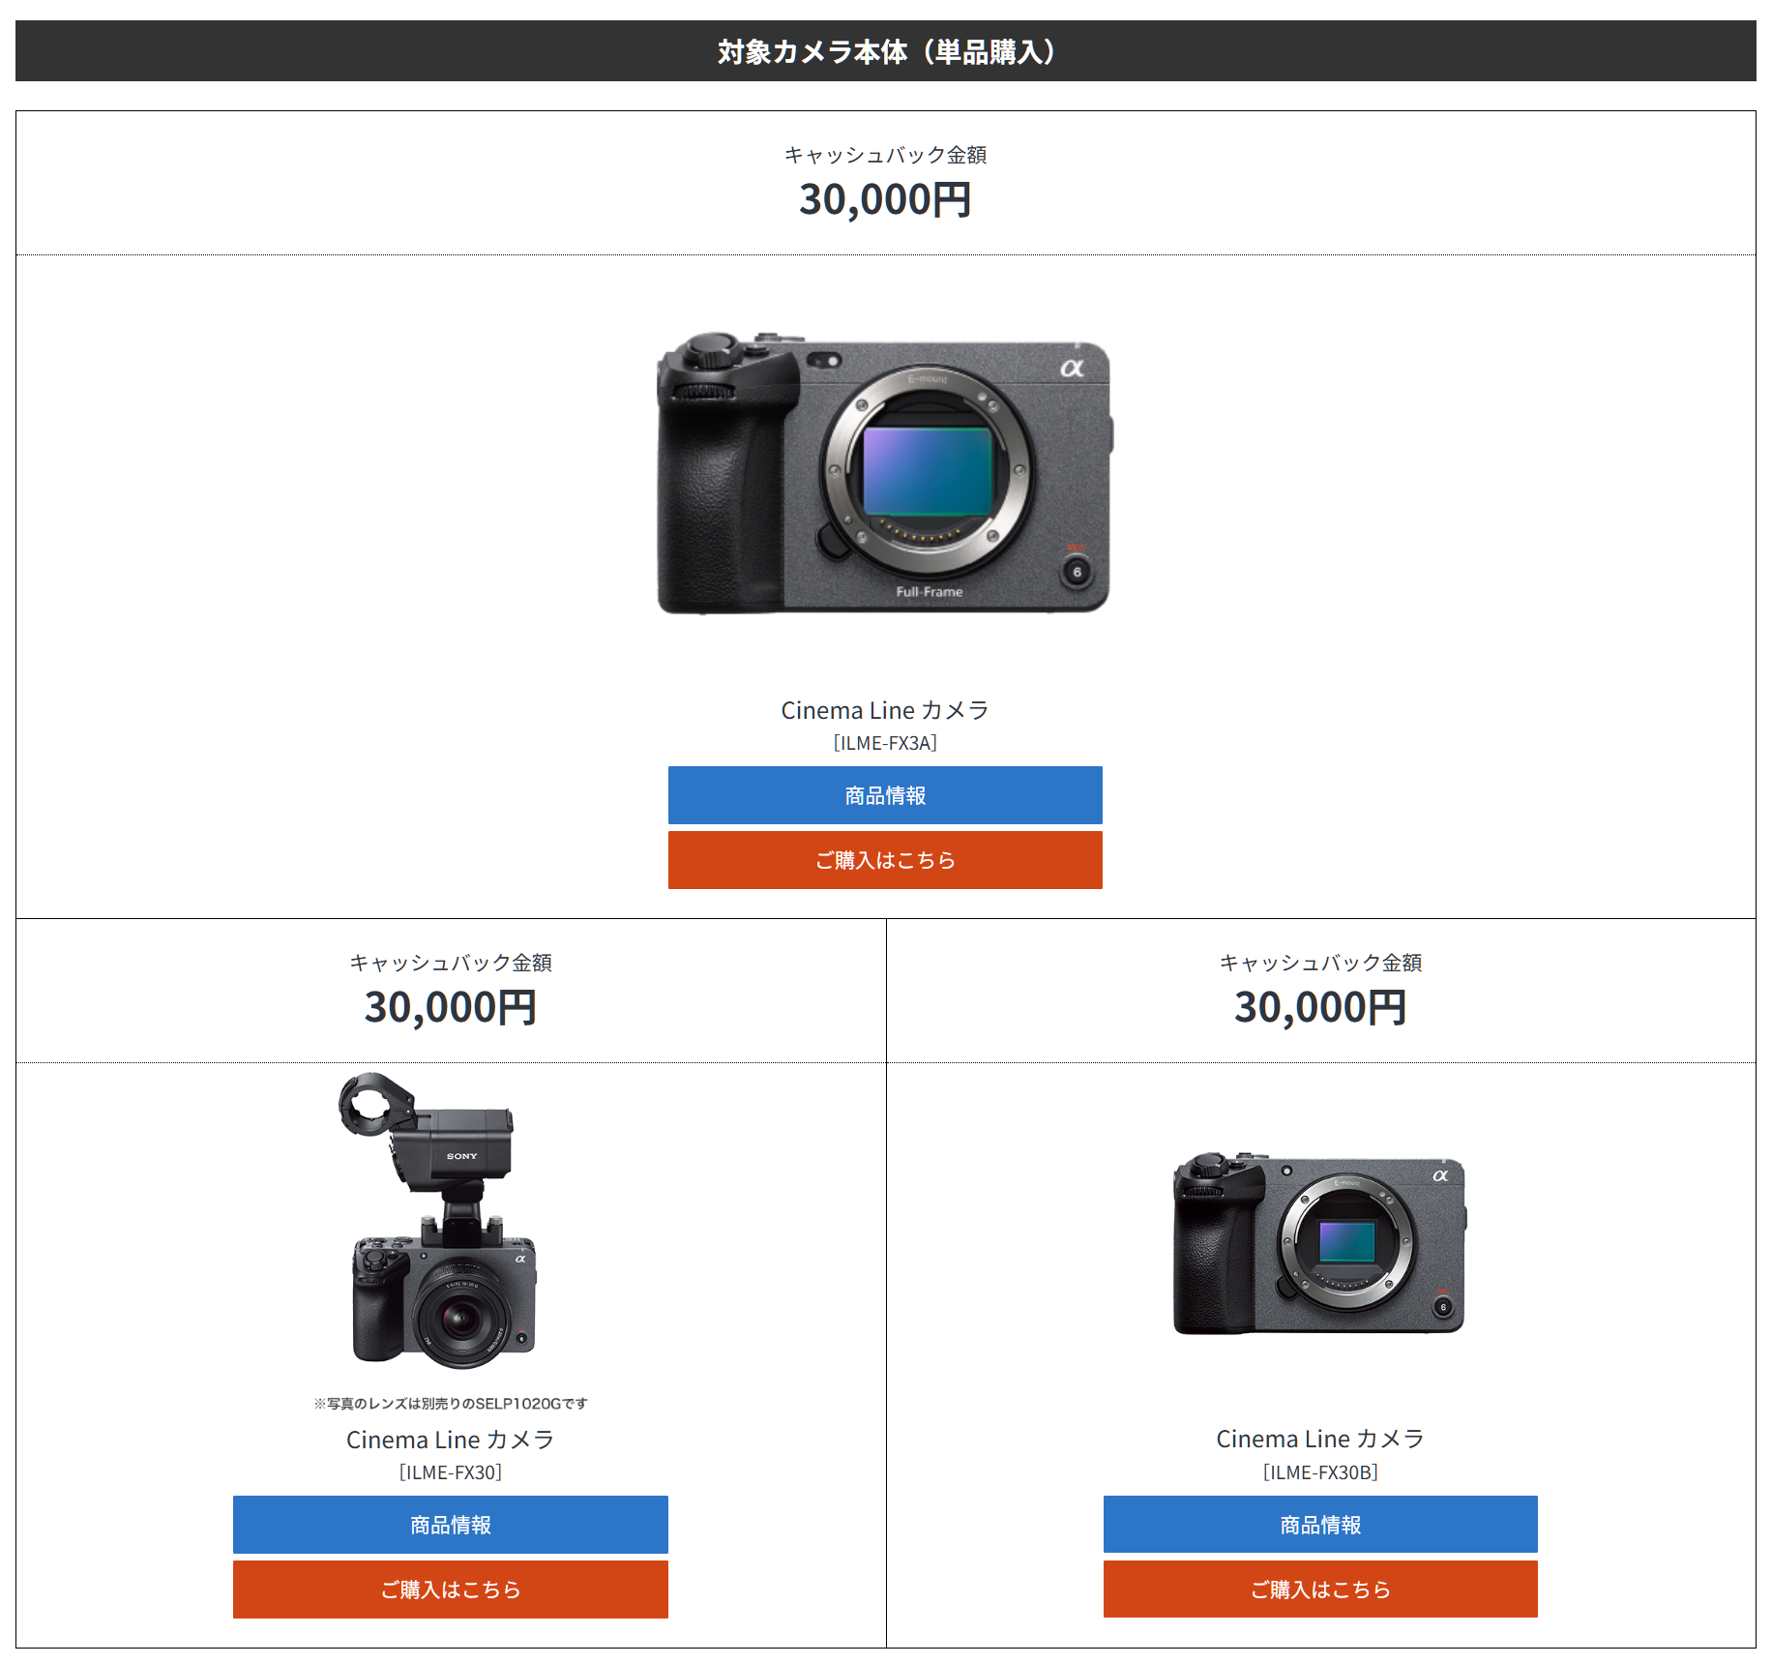The width and height of the screenshot is (1772, 1664).
Task: Click the FX30B camera body image
Action: (x=1320, y=1243)
